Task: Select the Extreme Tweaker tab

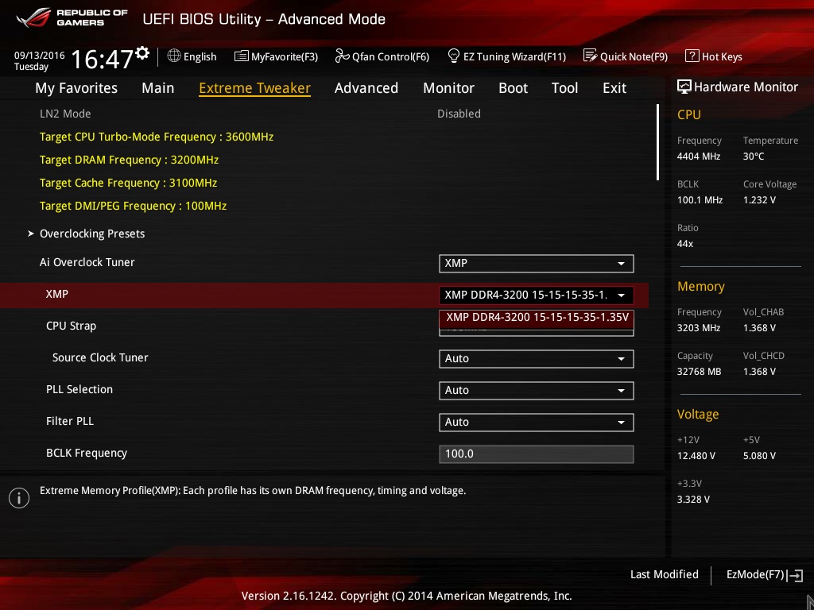Action: (255, 88)
